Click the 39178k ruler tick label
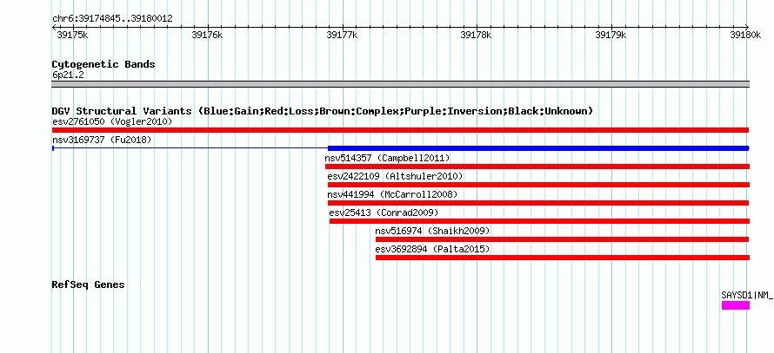The image size is (774, 353). pos(477,36)
